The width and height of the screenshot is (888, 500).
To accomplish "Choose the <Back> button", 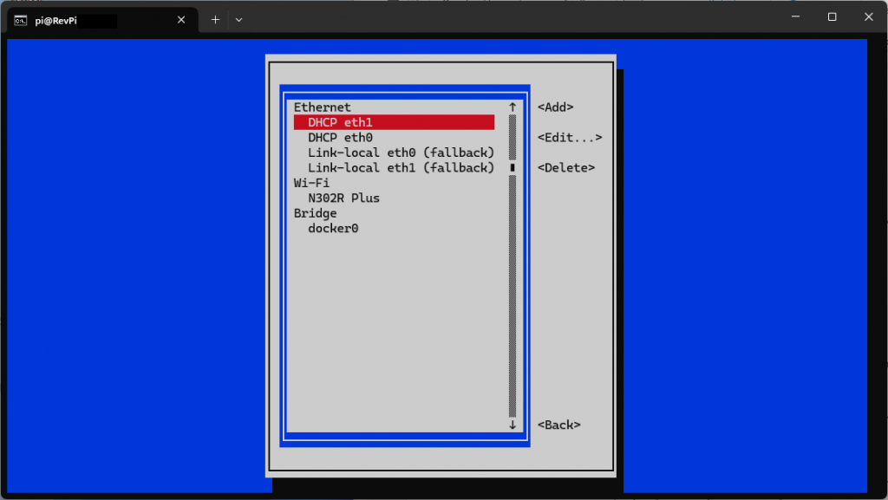I will [x=559, y=425].
